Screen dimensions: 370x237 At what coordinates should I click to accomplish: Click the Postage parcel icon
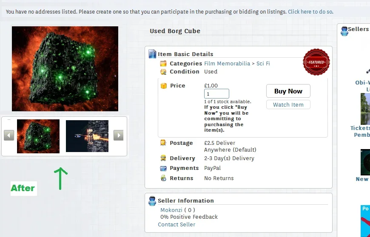coord(163,143)
